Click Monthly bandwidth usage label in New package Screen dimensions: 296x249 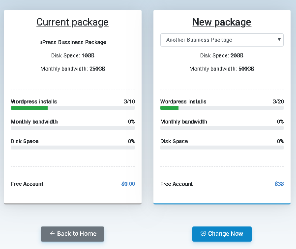pyautogui.click(x=184, y=122)
